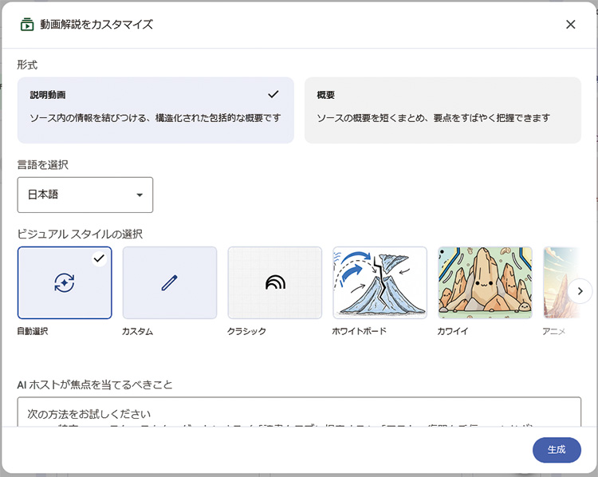Select the 概要 format card
Viewport: 598px width, 477px height.
[443, 110]
